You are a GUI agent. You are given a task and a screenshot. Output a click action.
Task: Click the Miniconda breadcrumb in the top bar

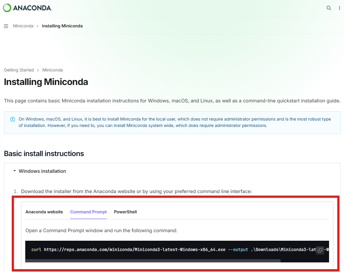pos(23,26)
